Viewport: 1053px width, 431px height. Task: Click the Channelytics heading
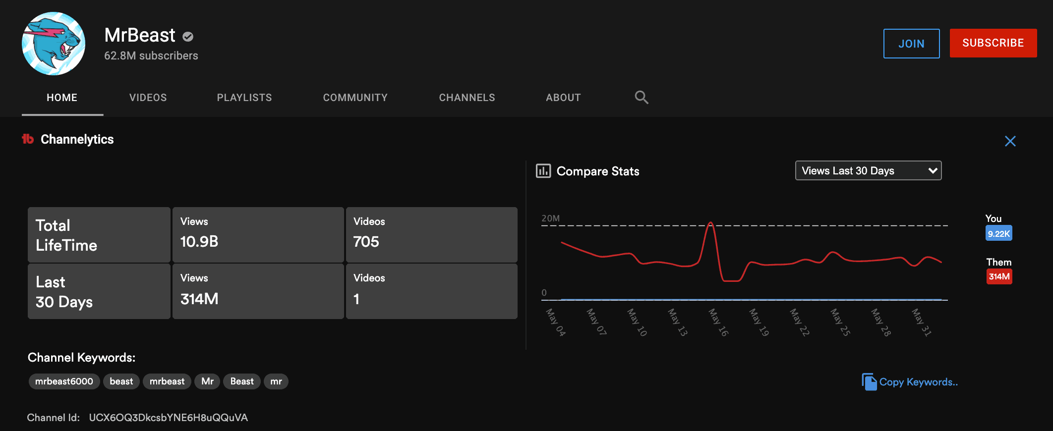(77, 140)
